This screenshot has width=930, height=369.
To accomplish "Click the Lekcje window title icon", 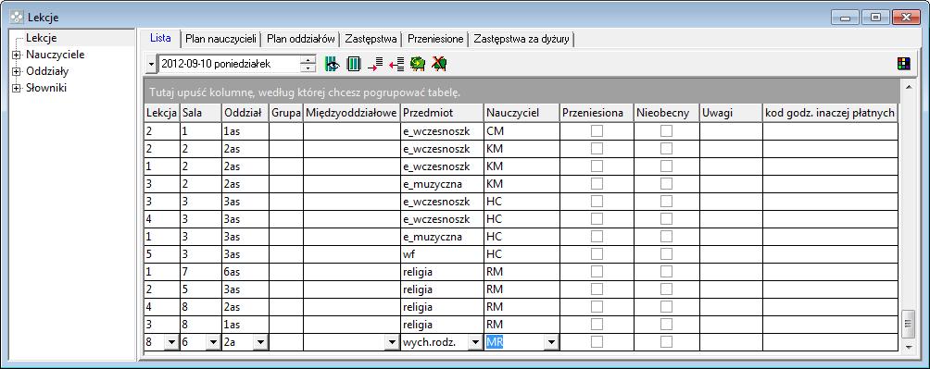I will coord(18,18).
